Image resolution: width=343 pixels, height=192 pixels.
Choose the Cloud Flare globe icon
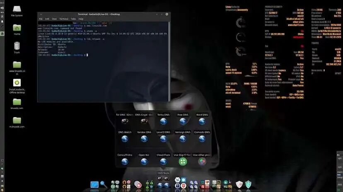tap(163, 161)
